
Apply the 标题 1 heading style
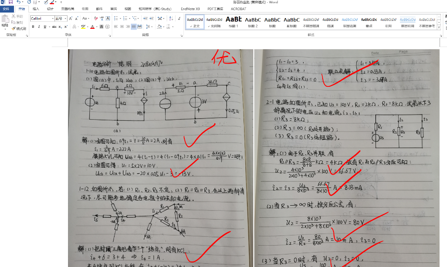tap(233, 22)
